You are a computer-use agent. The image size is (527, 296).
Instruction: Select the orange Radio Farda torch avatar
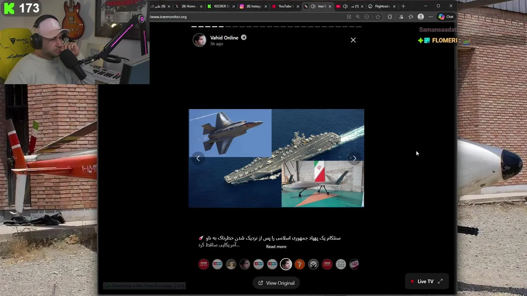click(300, 264)
